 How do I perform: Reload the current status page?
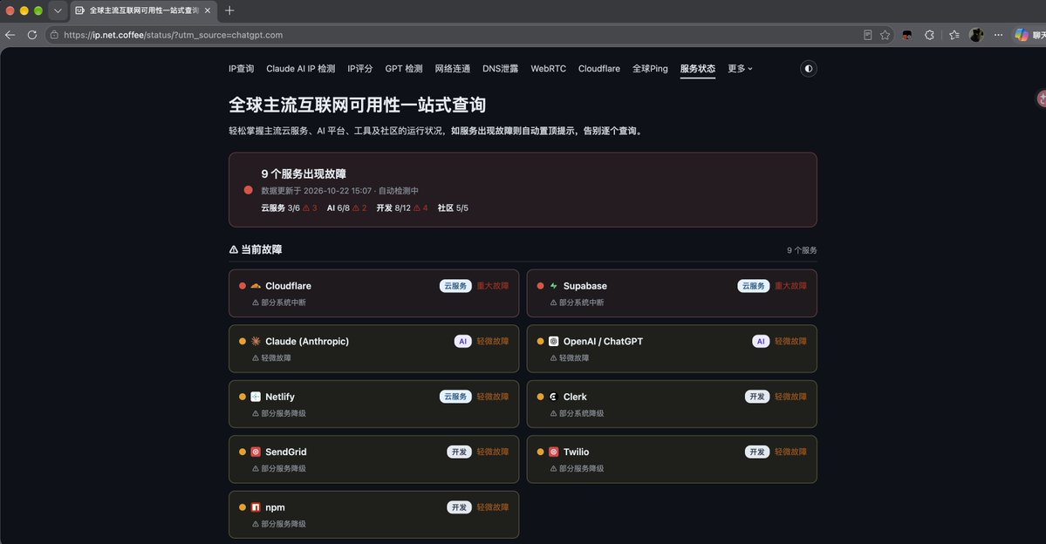point(32,35)
